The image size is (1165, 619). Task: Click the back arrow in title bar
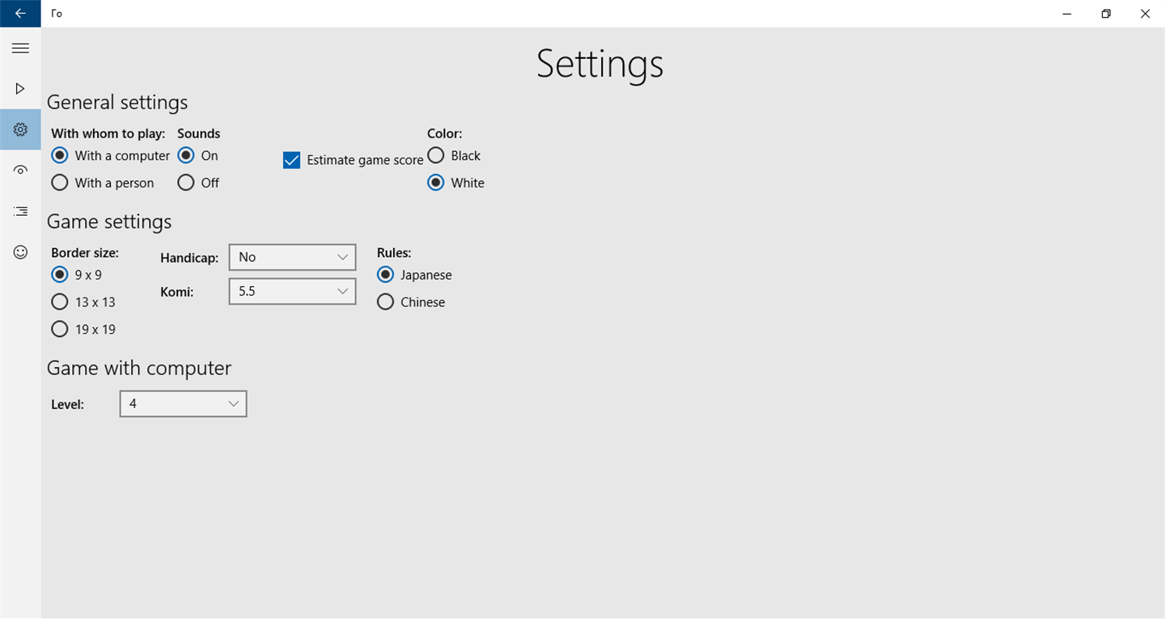pos(20,14)
